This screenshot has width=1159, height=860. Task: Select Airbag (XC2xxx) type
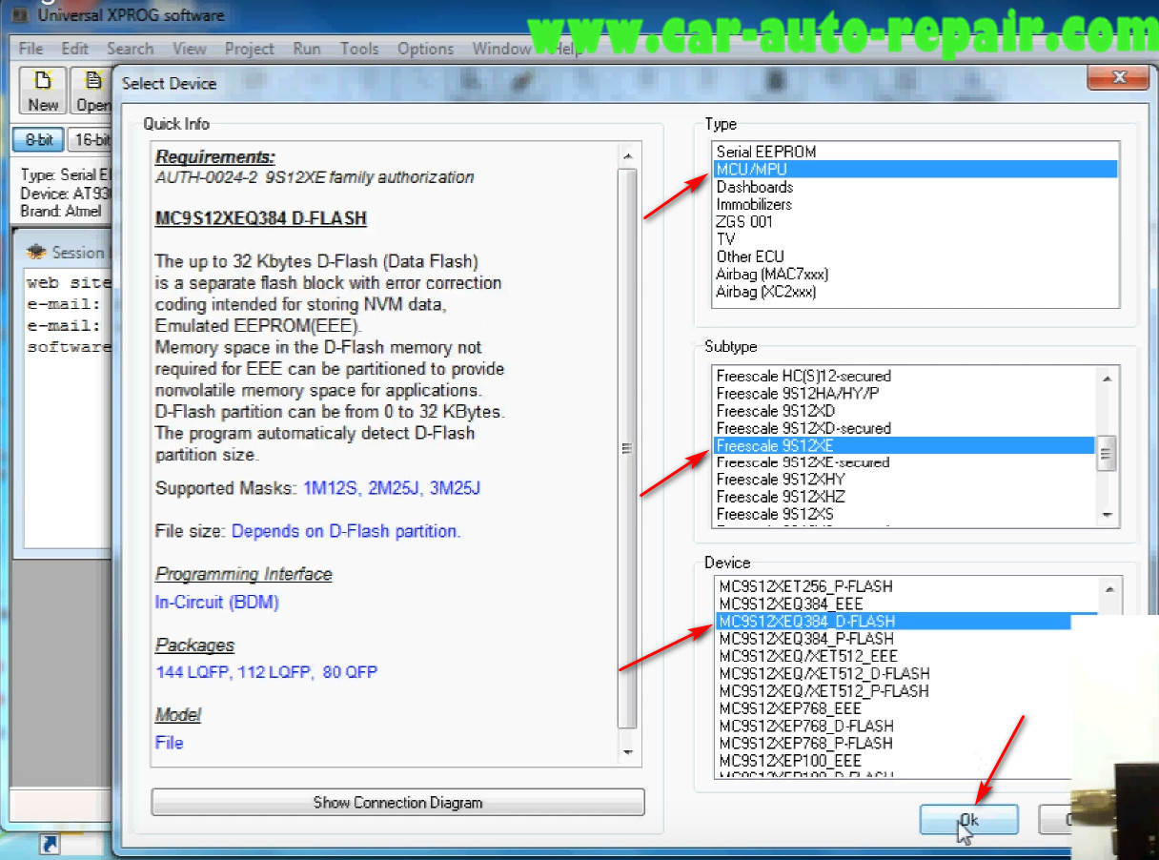click(914, 292)
